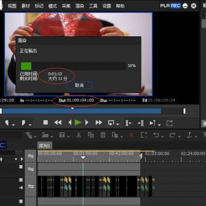Expand the open project dropdown arrow

52,136
